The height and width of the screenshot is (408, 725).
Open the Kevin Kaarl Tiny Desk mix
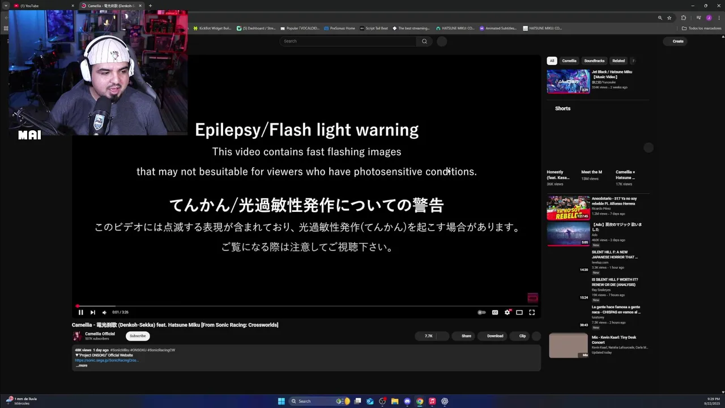tap(568, 346)
